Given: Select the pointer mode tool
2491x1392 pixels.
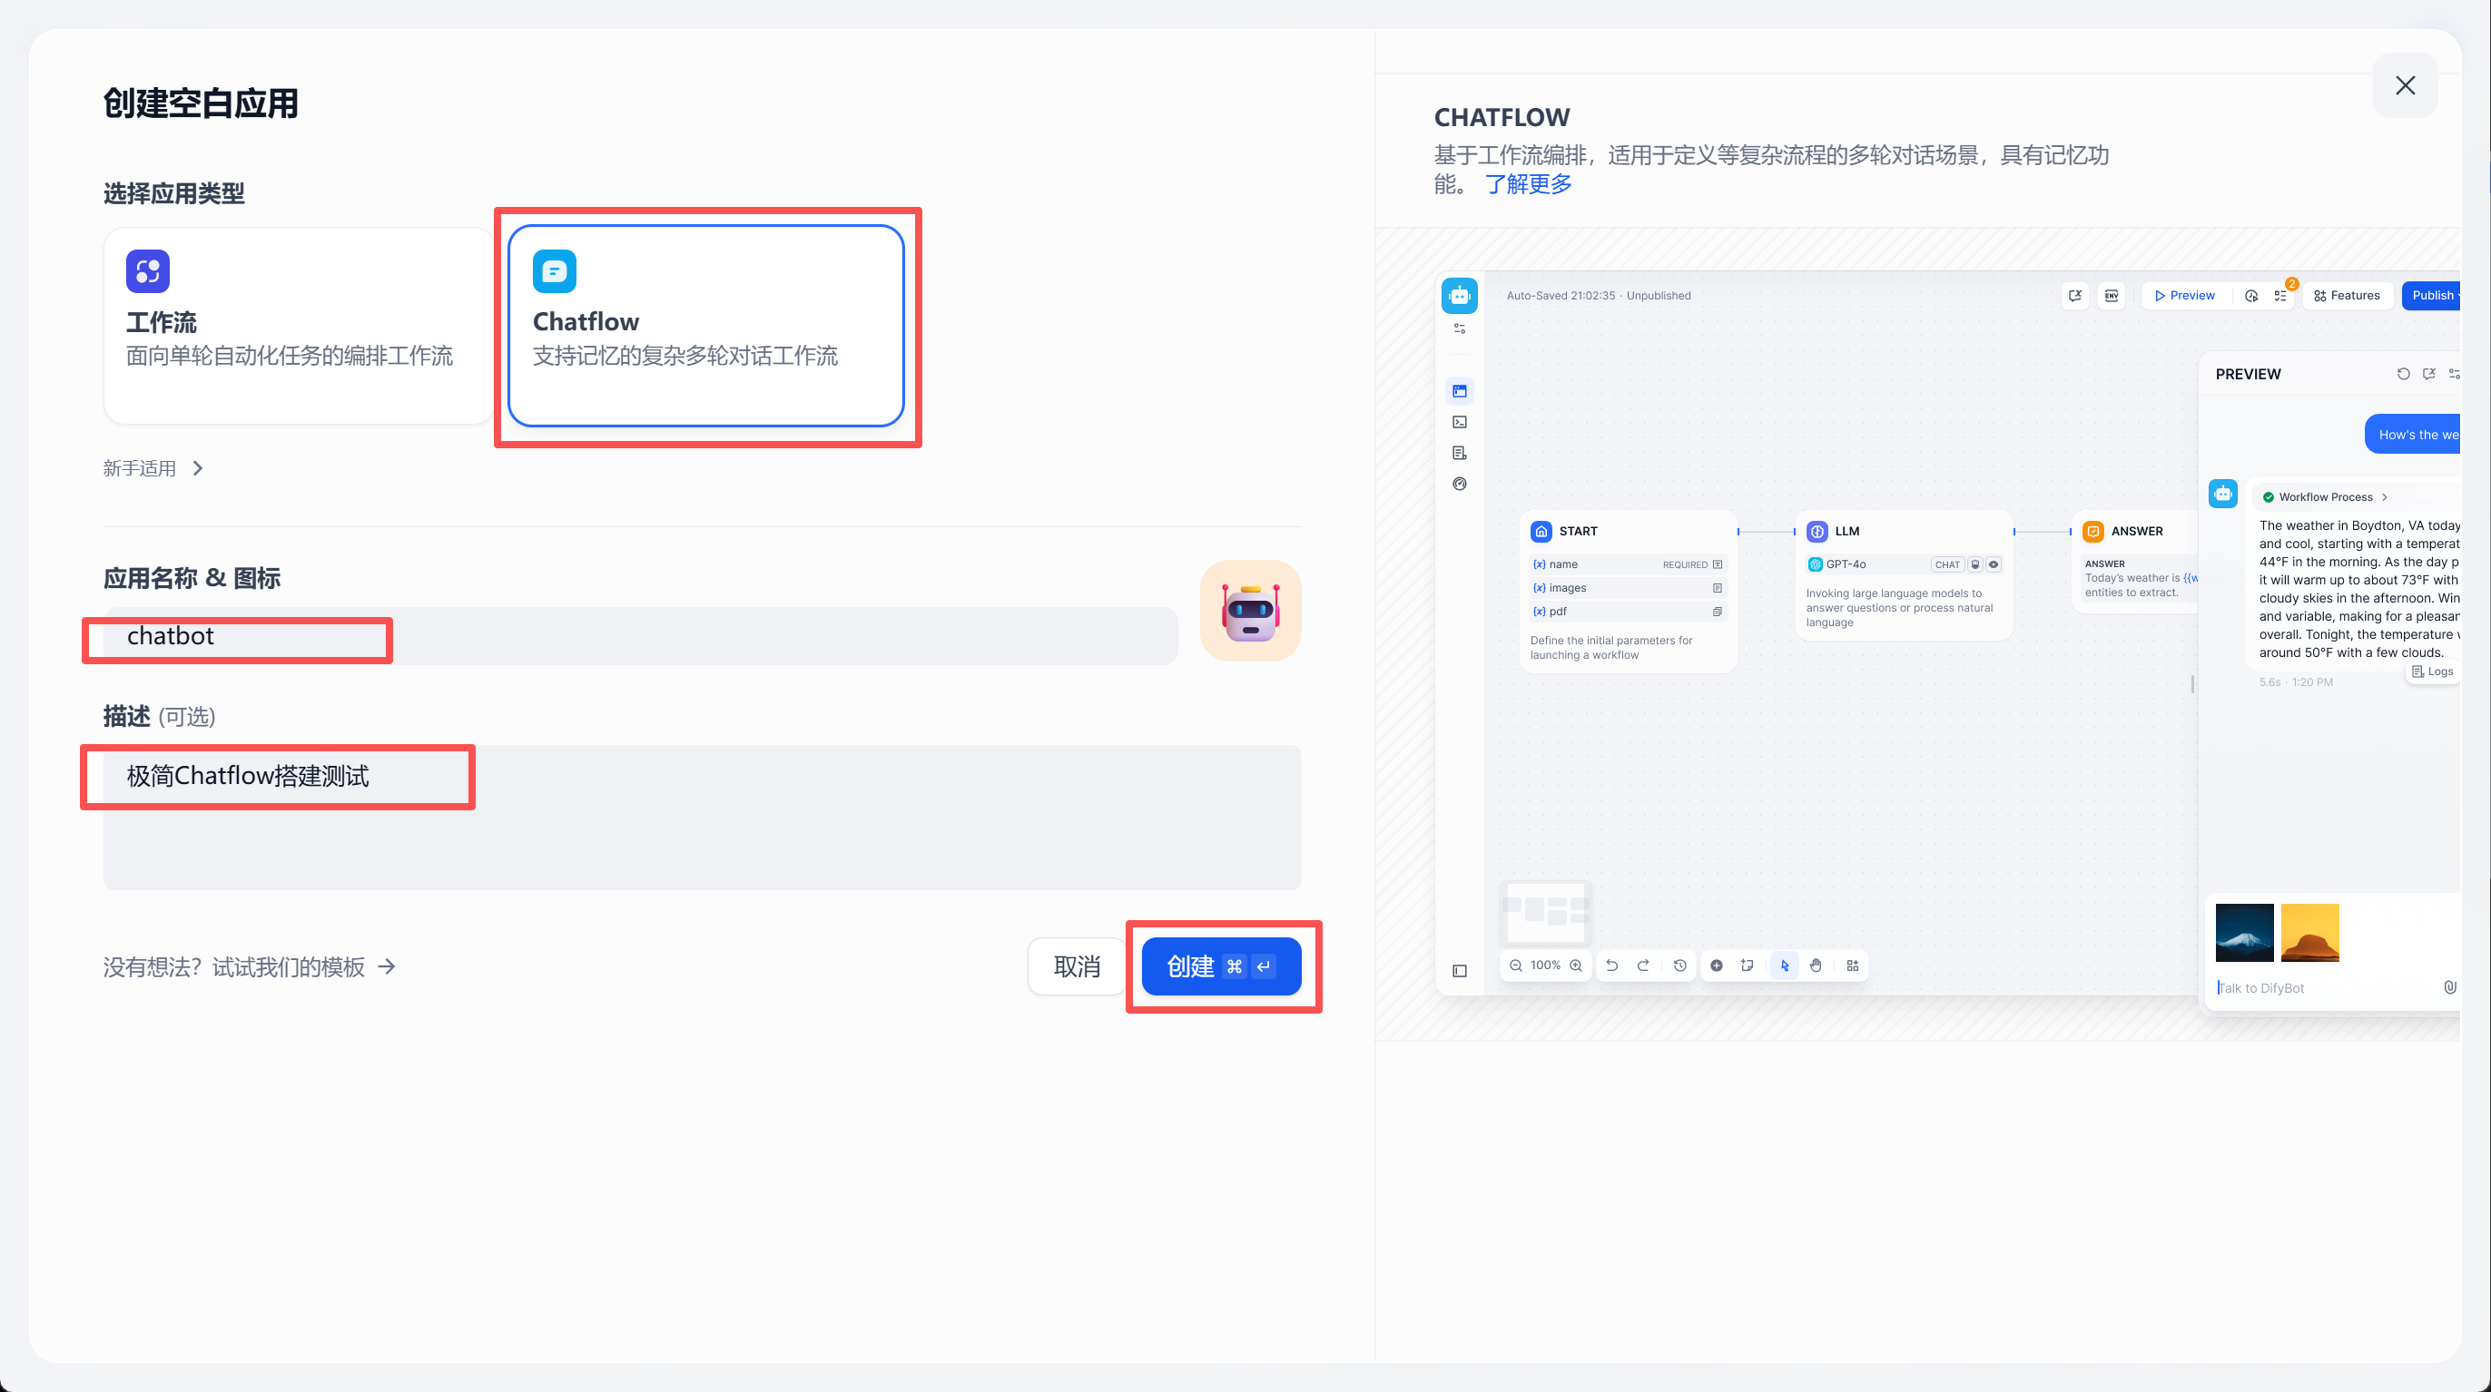Looking at the screenshot, I should click(x=1784, y=966).
